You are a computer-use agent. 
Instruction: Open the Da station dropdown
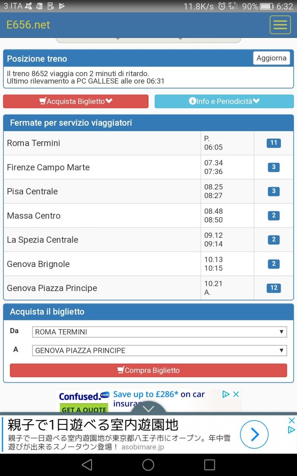coord(160,332)
